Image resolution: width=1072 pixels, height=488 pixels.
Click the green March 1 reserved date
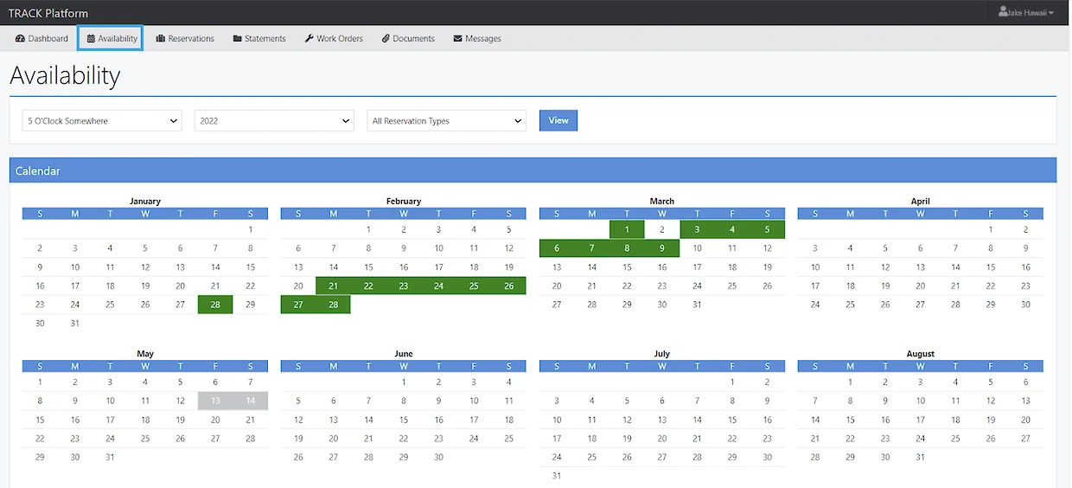627,230
